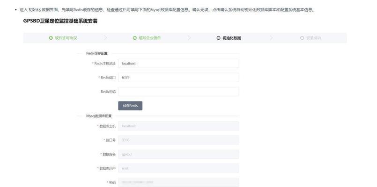Click the 数据库名 field showing gpsbd

coord(178,154)
